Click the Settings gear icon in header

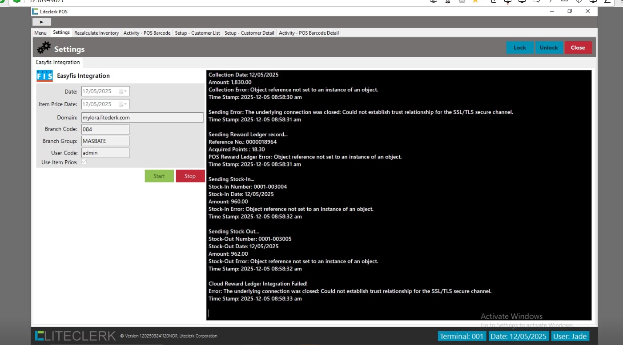(44, 48)
